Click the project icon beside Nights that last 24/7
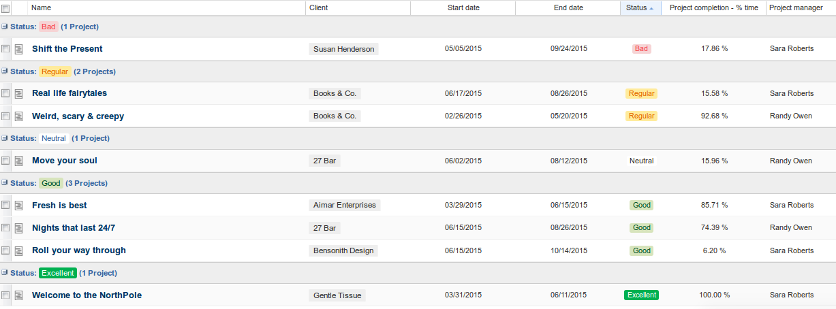The width and height of the screenshot is (836, 309). coord(19,228)
